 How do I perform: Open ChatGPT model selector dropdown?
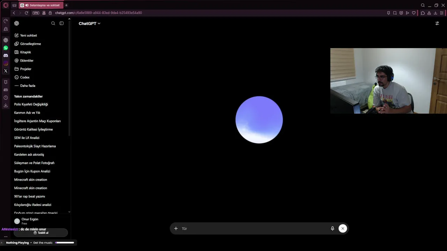[x=89, y=23]
